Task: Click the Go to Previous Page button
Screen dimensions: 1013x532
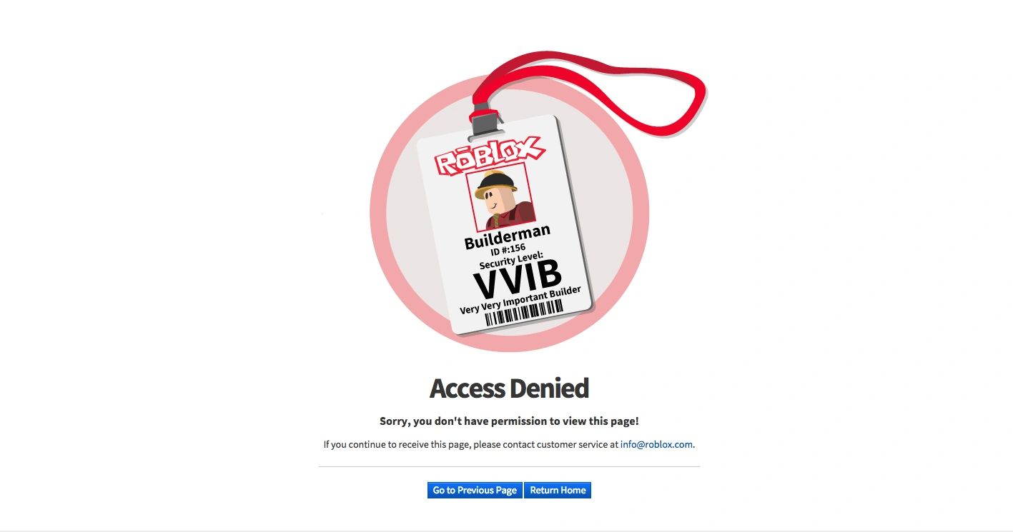Action: point(475,490)
